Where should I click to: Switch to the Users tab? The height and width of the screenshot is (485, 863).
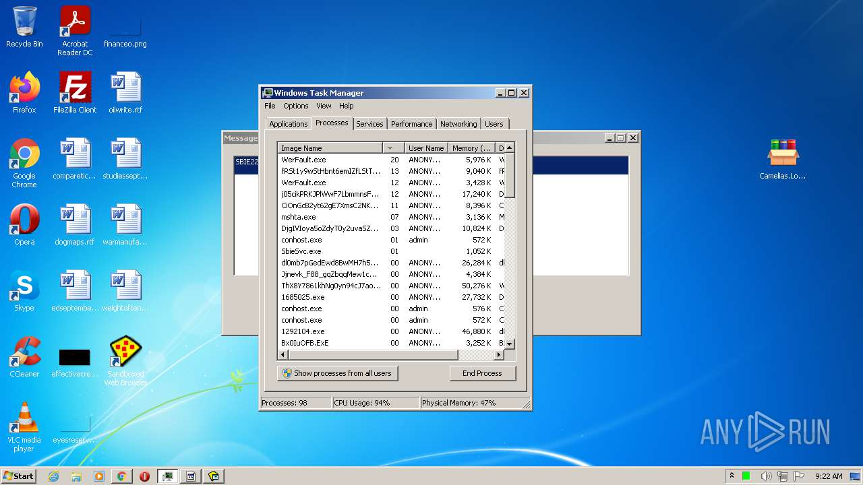[494, 124]
